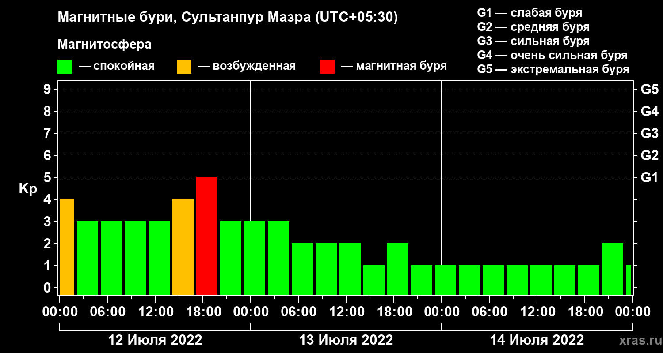Click the 13 Июля 2022 date label

pyautogui.click(x=346, y=340)
